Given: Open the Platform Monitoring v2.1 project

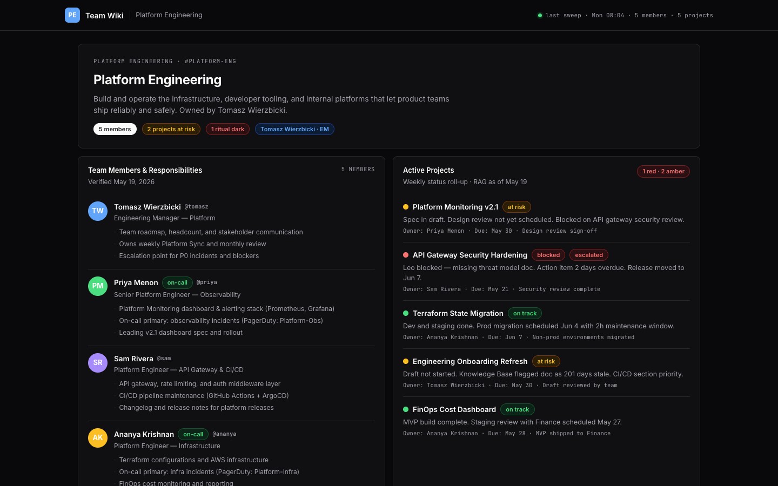Looking at the screenshot, I should [x=455, y=207].
